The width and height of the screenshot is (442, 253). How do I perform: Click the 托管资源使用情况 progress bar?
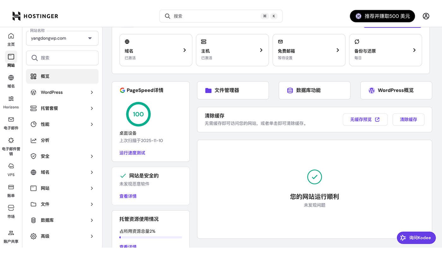(151, 238)
